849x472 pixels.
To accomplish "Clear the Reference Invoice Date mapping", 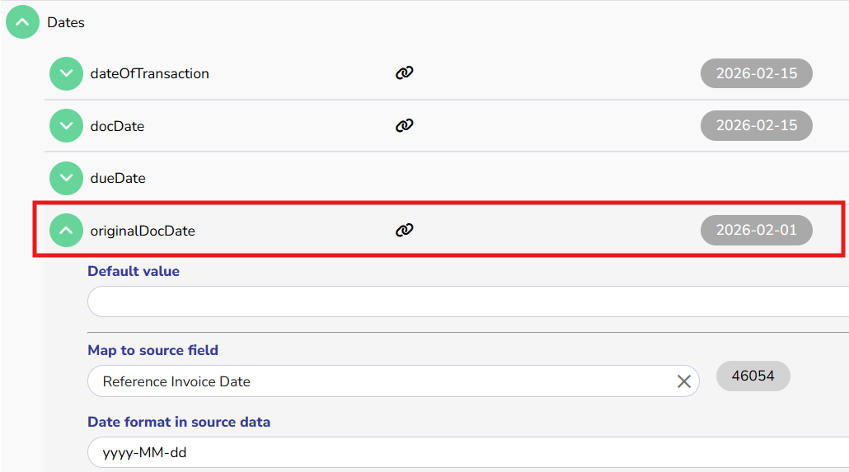I will (683, 381).
